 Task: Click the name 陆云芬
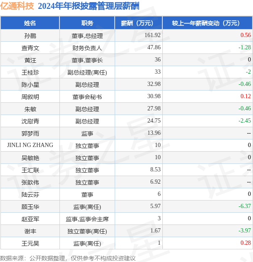tap(30, 195)
